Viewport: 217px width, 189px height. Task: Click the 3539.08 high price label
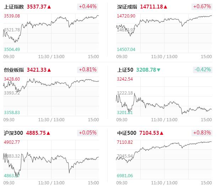pyautogui.click(x=12, y=16)
